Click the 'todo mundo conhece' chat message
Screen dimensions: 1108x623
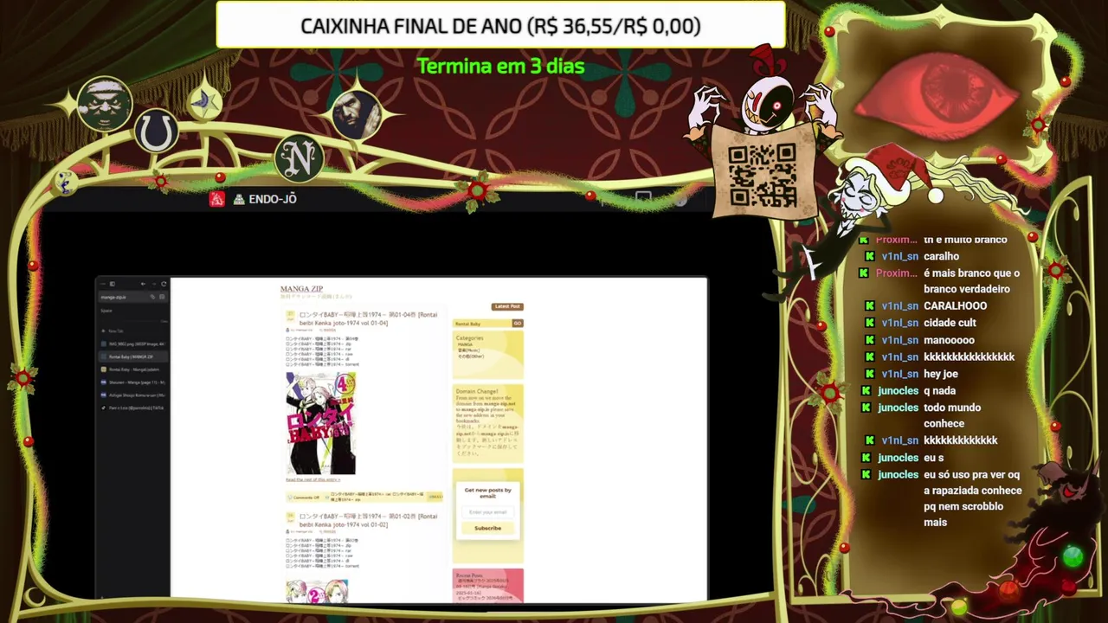(x=952, y=415)
